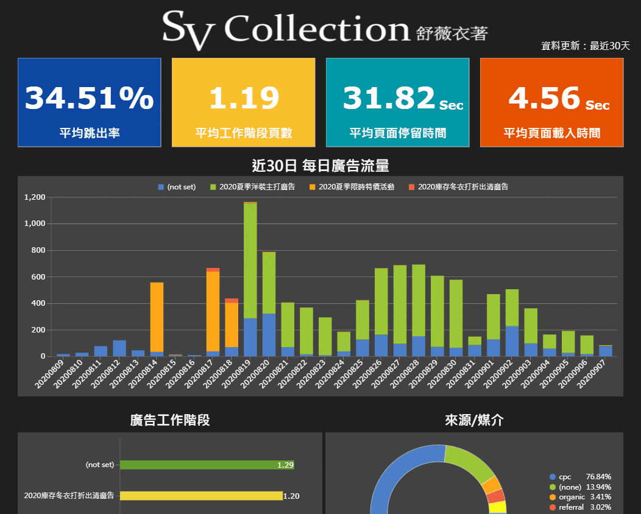Viewport: 641px width, 514px height.
Task: Pick the blue segment of the 20200828 bar
Action: point(419,346)
